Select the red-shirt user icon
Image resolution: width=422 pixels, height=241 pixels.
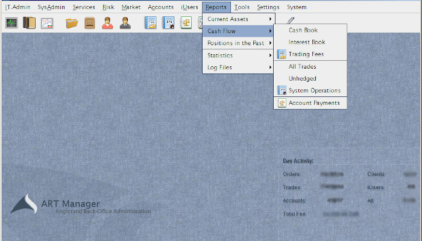pos(107,23)
